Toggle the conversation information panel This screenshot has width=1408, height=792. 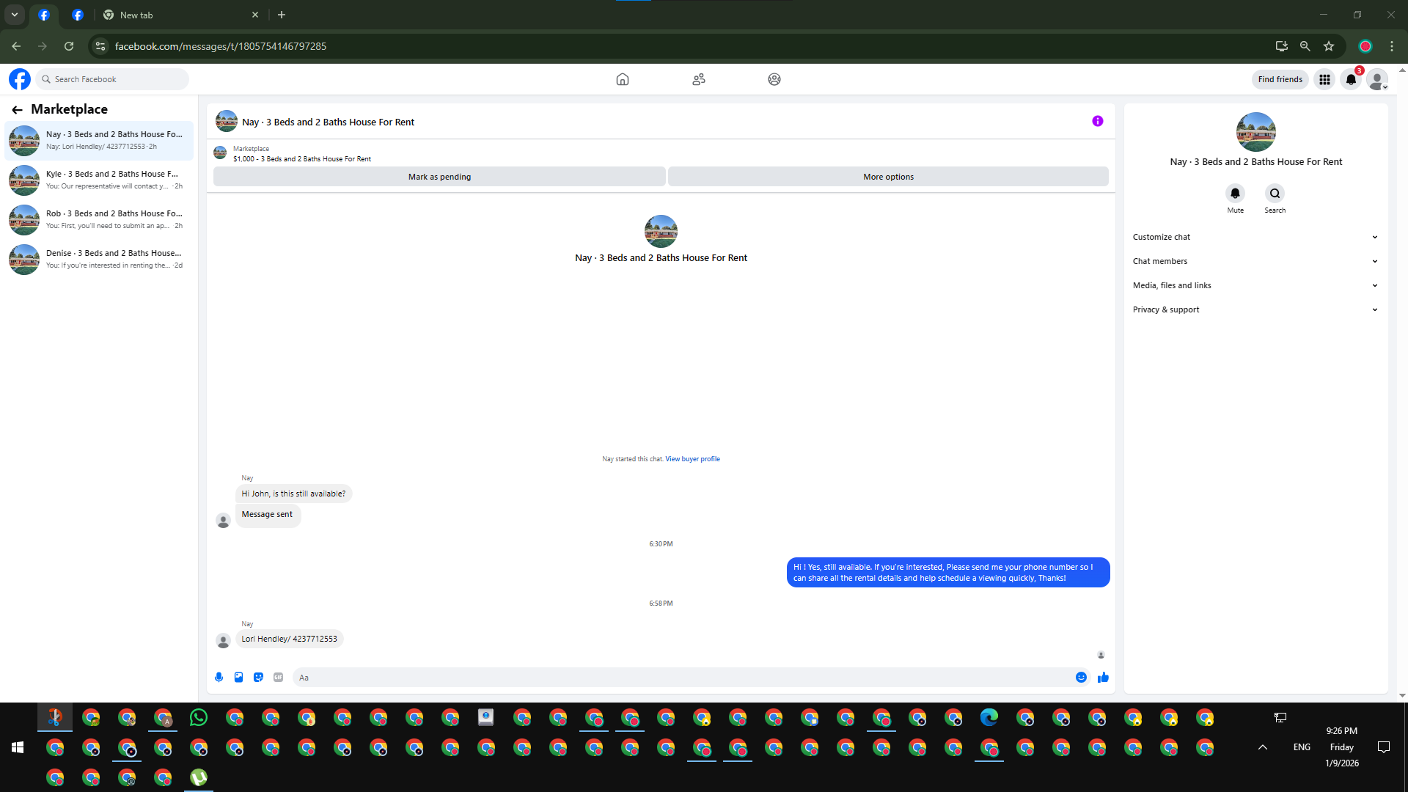pyautogui.click(x=1097, y=122)
